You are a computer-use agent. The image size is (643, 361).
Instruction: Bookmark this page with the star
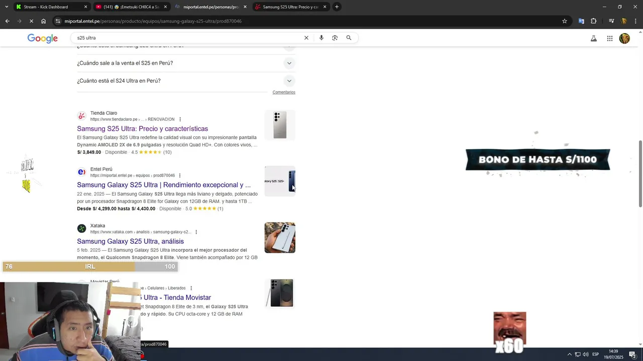(565, 21)
